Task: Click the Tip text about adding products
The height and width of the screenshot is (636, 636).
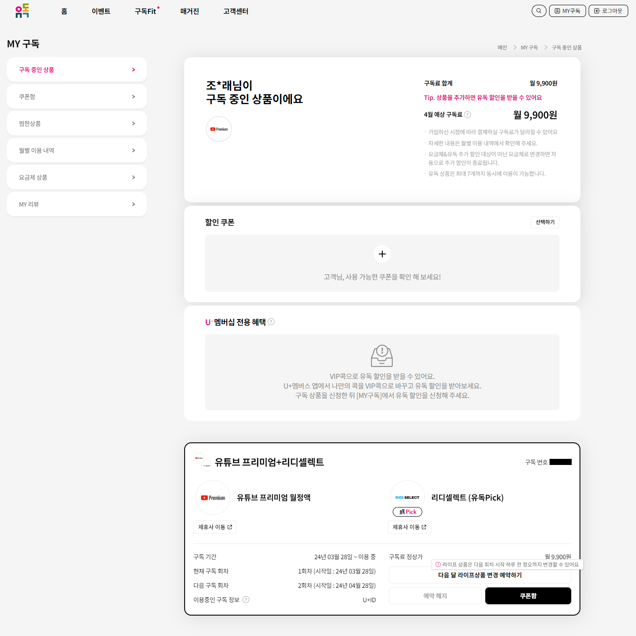Action: pyautogui.click(x=483, y=98)
